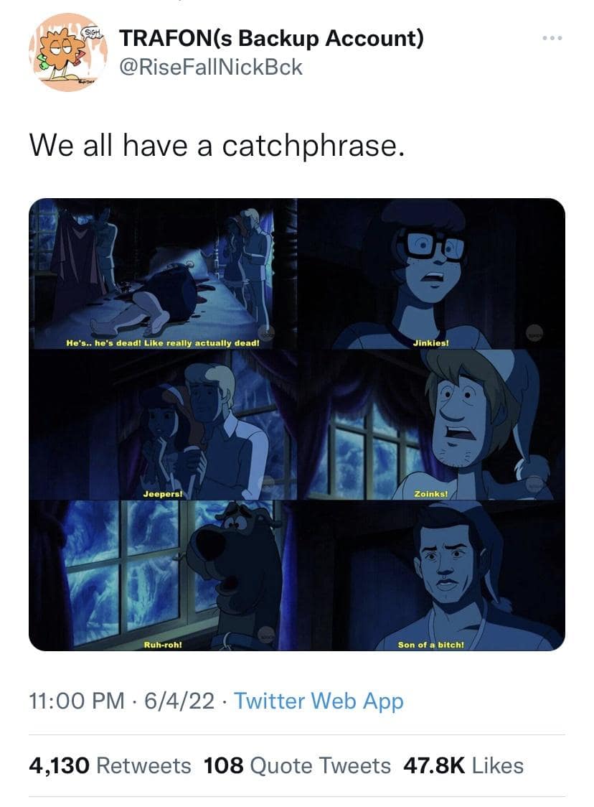The width and height of the screenshot is (594, 807).
Task: Open the Scooby Ruh-roh panel
Action: click(x=163, y=575)
